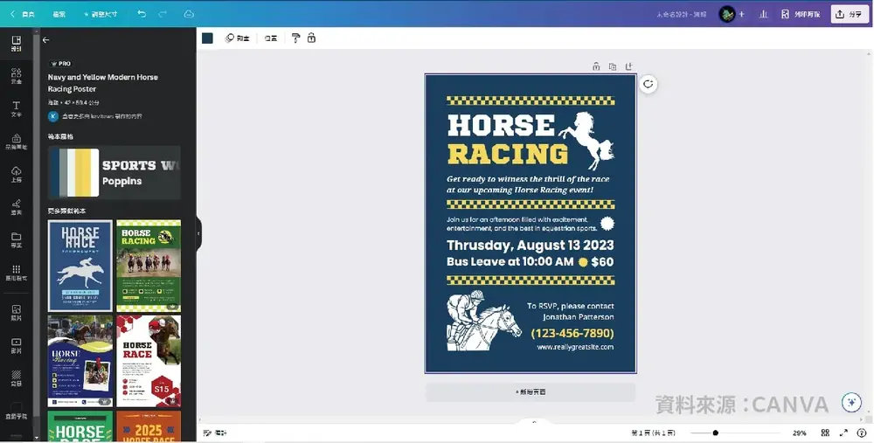Click the Animate button in the toolbar

tap(238, 38)
